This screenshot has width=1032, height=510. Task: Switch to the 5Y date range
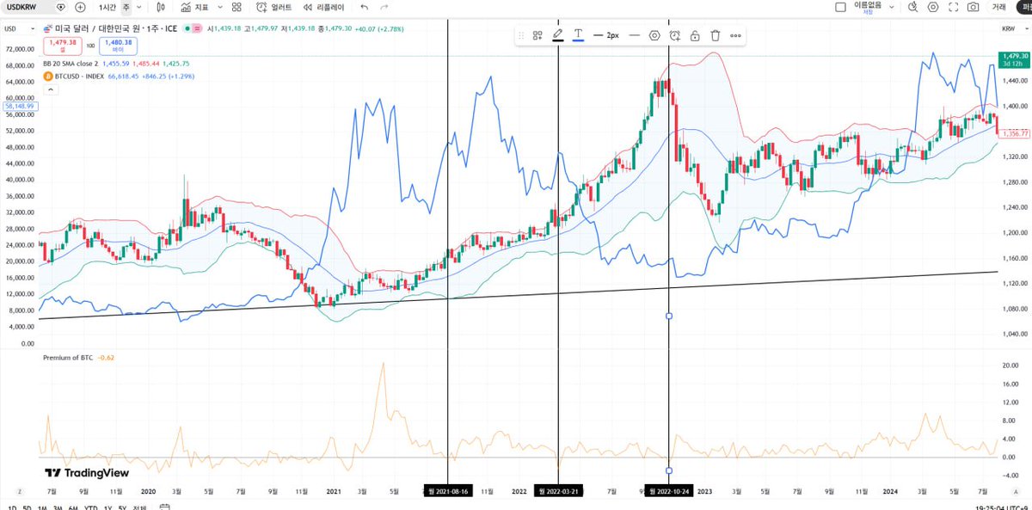click(x=122, y=507)
